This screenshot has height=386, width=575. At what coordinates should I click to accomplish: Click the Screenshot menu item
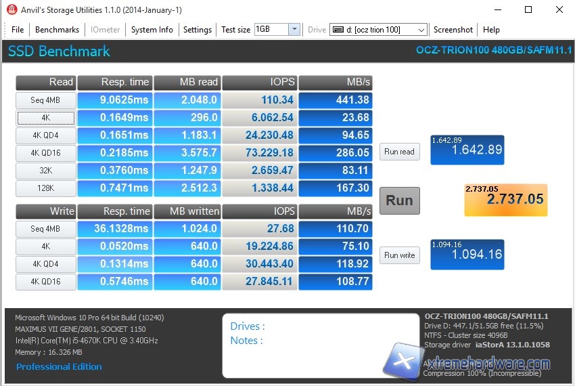(453, 30)
